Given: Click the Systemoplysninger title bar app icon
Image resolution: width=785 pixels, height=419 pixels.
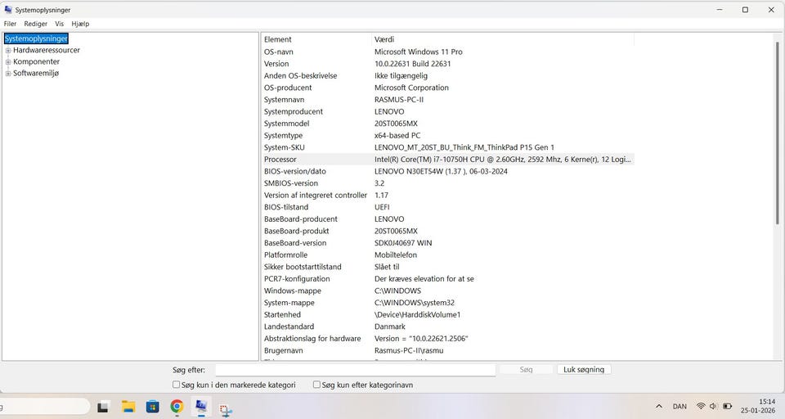Looking at the screenshot, I should (x=8, y=10).
